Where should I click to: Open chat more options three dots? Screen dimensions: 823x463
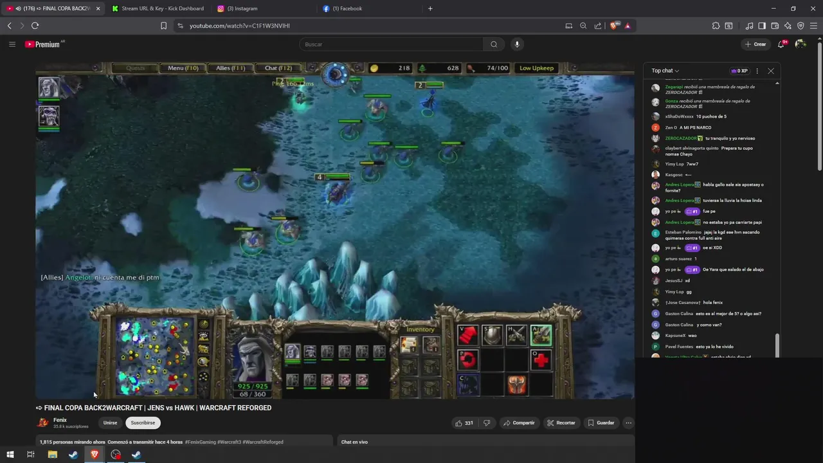pyautogui.click(x=757, y=71)
